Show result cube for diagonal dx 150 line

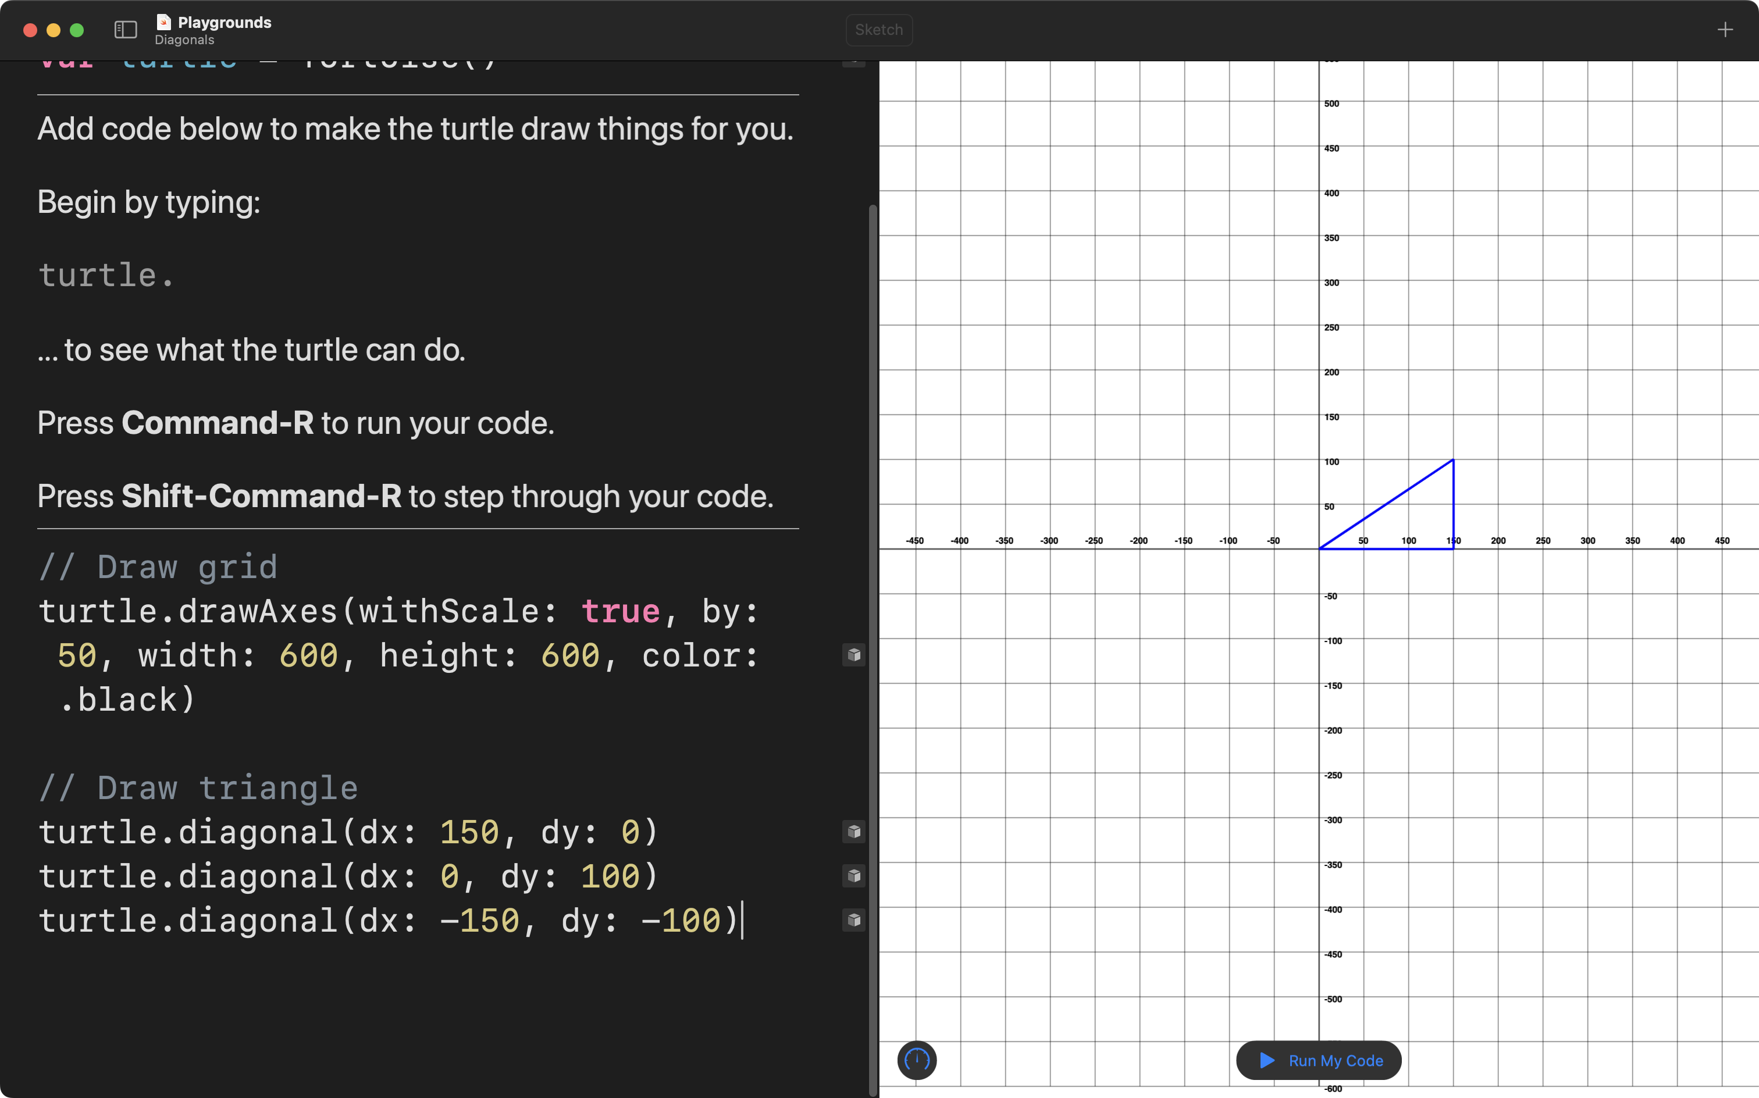[x=854, y=832]
